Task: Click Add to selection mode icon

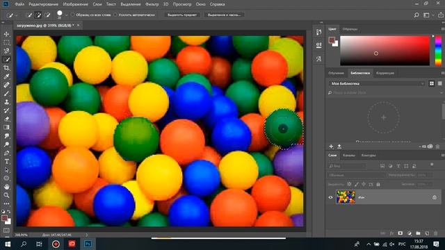Action: coord(38,15)
